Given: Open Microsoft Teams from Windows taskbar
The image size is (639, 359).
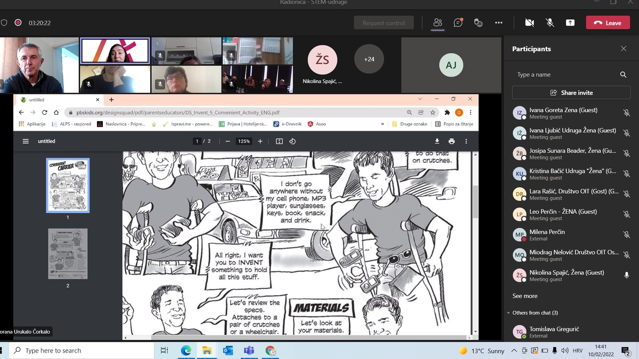Looking at the screenshot, I should 249,350.
